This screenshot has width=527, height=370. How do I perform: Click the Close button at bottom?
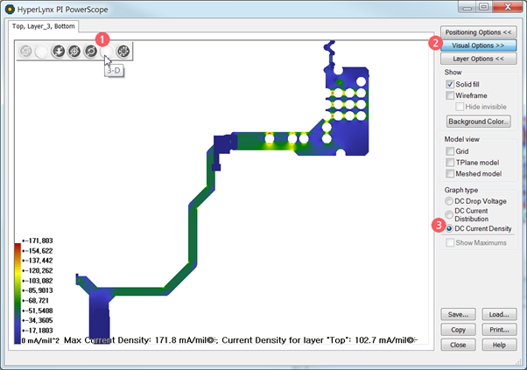point(458,345)
